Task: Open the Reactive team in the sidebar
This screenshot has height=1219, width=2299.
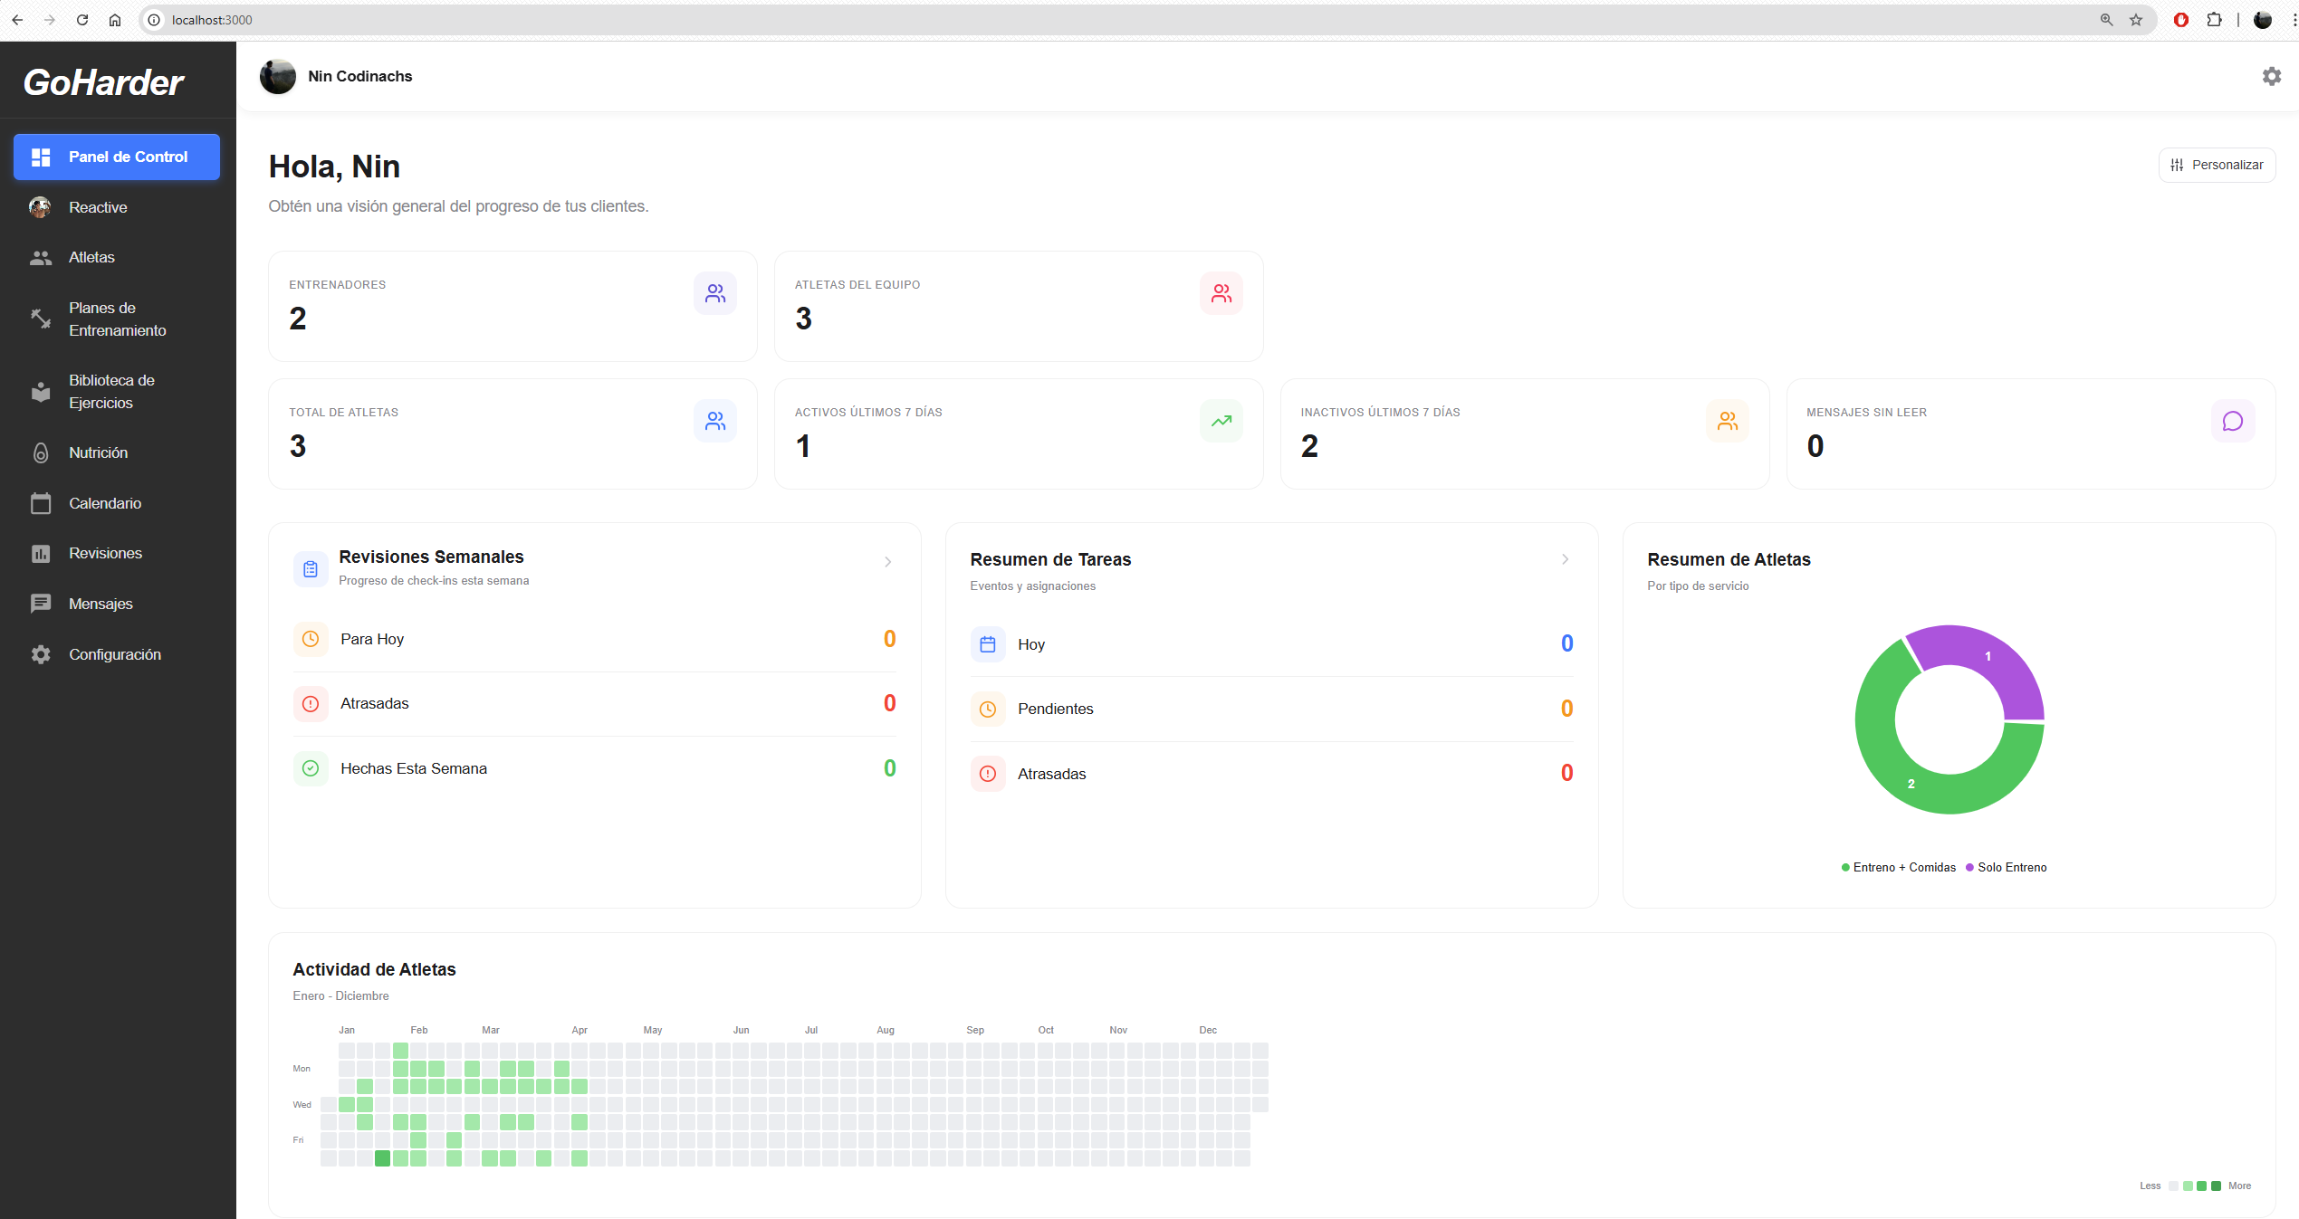Action: point(117,207)
